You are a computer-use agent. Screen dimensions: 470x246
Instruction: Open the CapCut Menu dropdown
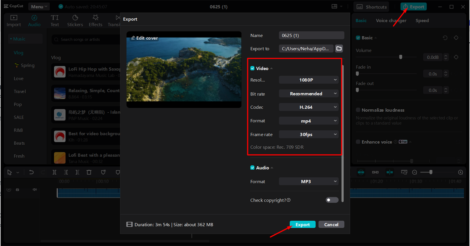pos(39,7)
